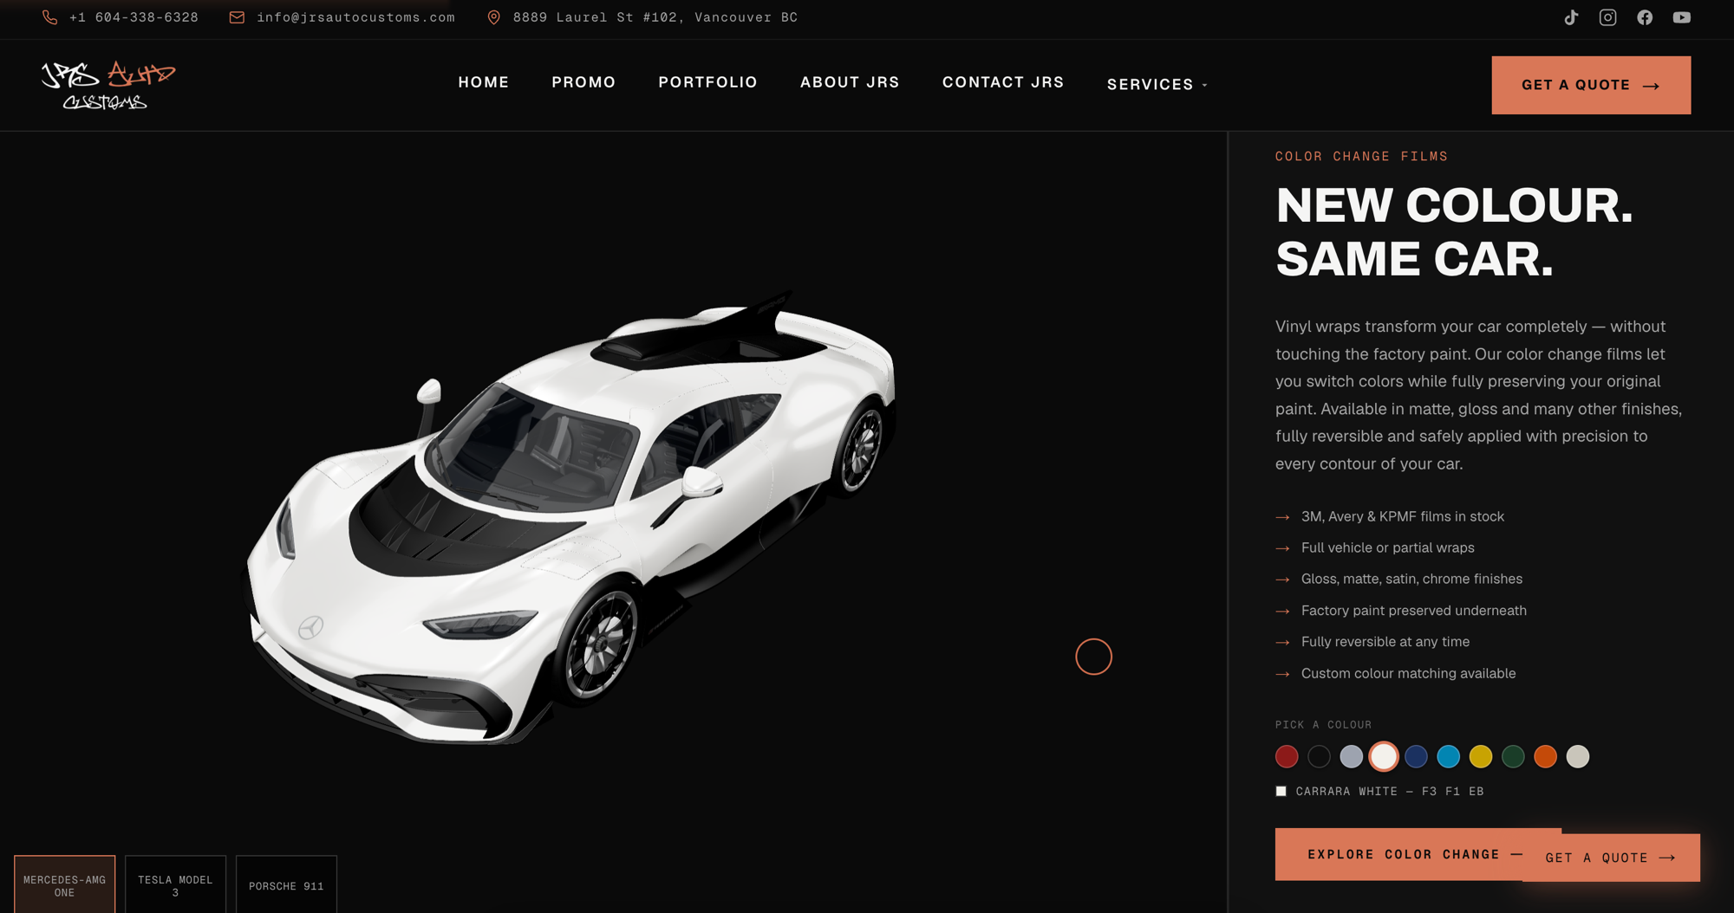Click Get a Quote in the navigation bar
The width and height of the screenshot is (1734, 913).
click(x=1591, y=85)
